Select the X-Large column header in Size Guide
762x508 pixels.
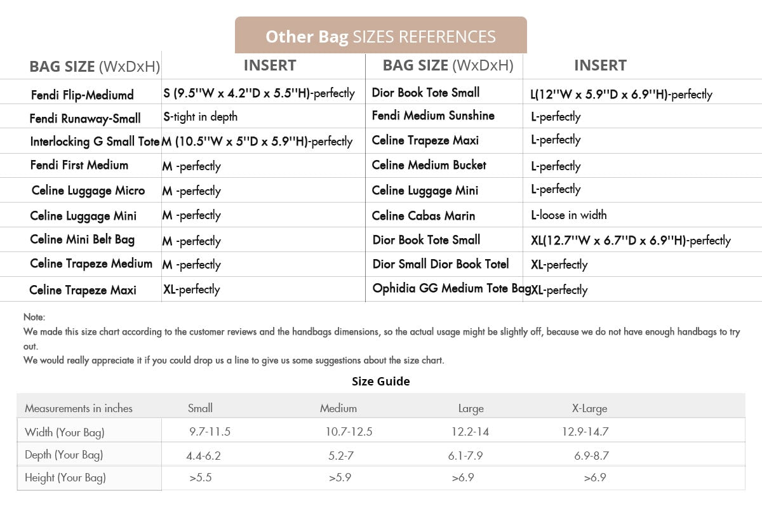point(589,408)
